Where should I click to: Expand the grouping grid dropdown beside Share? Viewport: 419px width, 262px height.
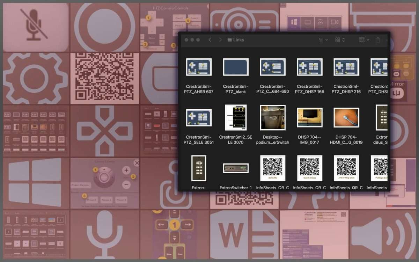pyautogui.click(x=364, y=40)
